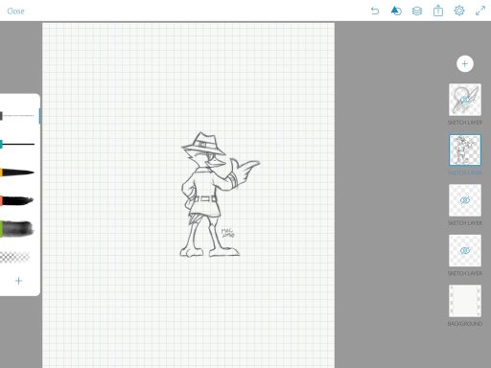
Task: Select the watercolor brush with green band
Action: (x=17, y=229)
